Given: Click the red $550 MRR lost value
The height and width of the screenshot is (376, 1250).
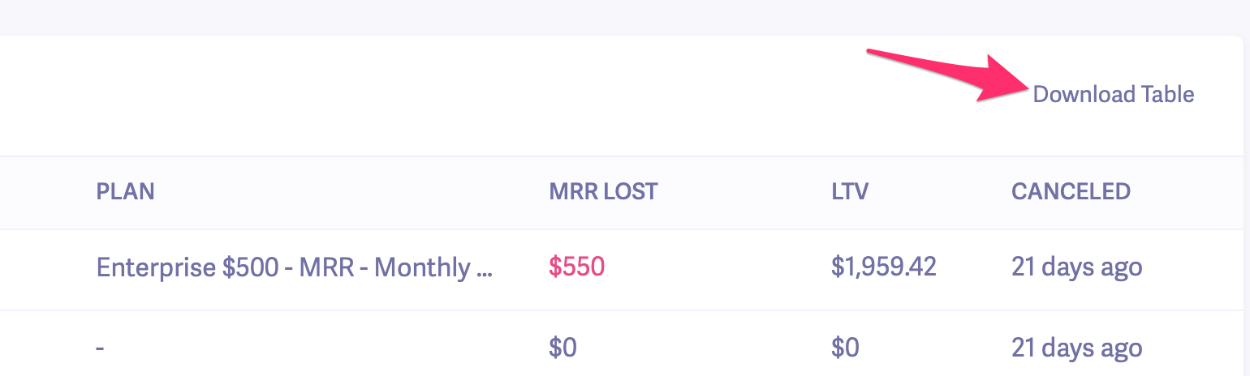Looking at the screenshot, I should [576, 267].
